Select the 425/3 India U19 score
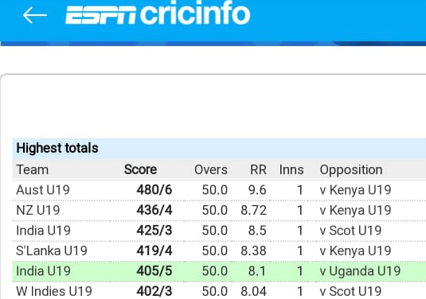The width and height of the screenshot is (426, 299). pyautogui.click(x=154, y=231)
